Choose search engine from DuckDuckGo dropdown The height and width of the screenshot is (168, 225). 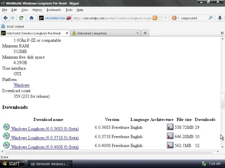(175, 18)
